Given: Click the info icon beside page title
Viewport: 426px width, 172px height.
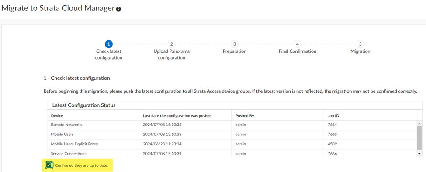Looking at the screenshot, I should (x=118, y=9).
